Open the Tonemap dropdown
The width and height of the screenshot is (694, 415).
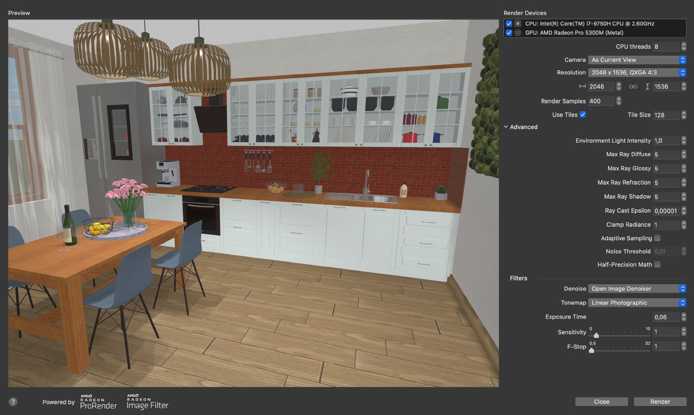click(637, 303)
